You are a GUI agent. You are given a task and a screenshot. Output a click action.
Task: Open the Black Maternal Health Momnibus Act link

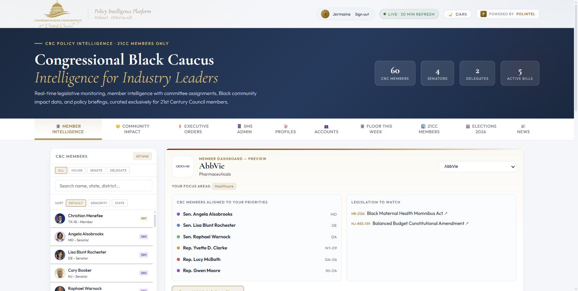pos(407,213)
